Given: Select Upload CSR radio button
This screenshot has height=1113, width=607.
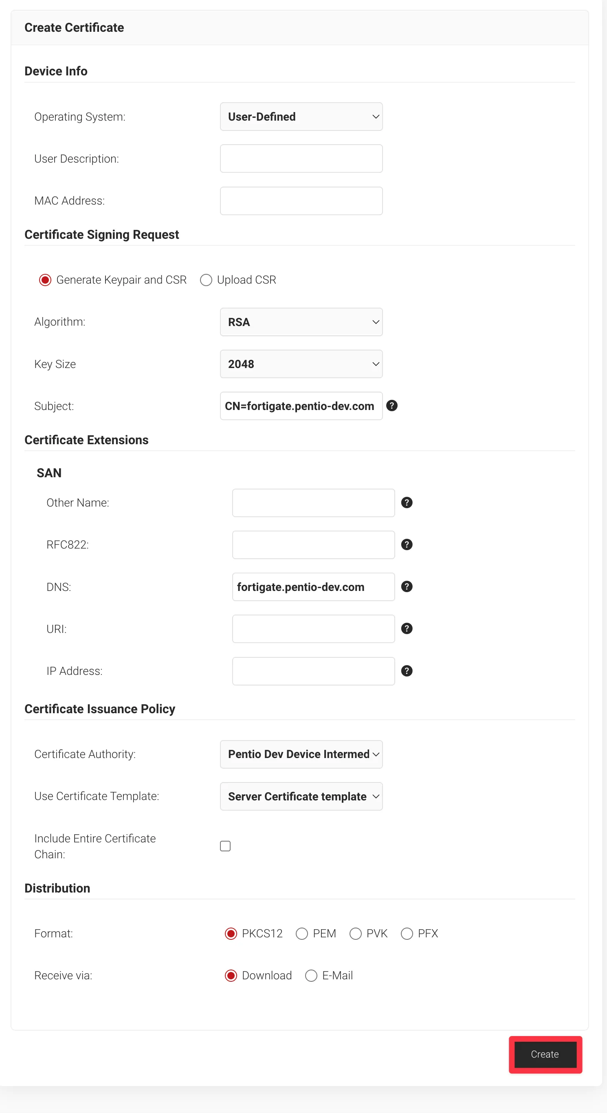Looking at the screenshot, I should pyautogui.click(x=206, y=280).
